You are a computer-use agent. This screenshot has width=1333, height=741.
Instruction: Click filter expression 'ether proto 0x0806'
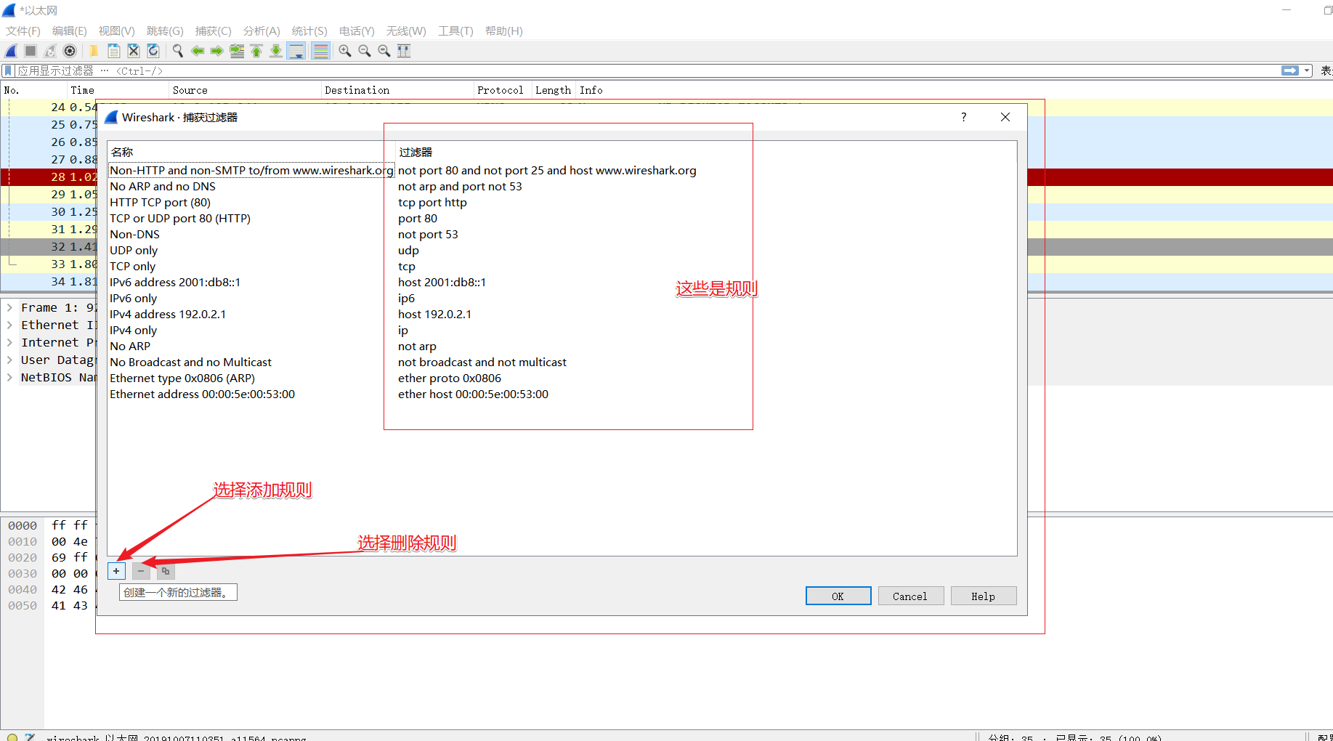tap(450, 378)
